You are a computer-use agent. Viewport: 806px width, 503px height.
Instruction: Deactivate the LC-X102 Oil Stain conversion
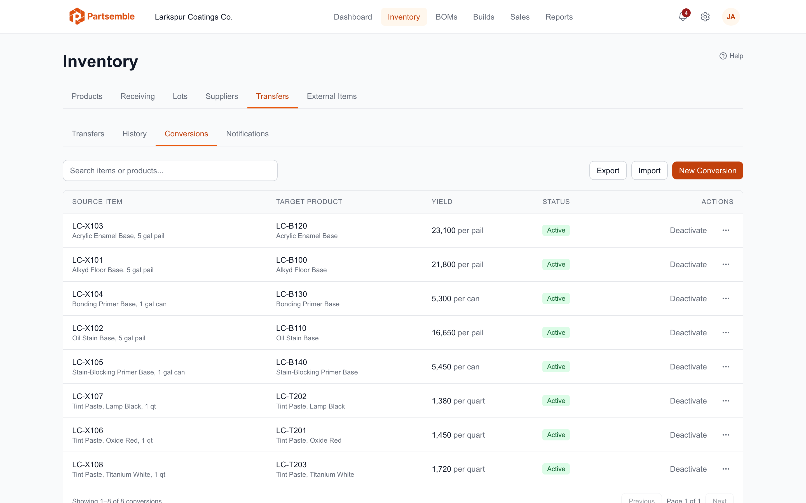688,333
